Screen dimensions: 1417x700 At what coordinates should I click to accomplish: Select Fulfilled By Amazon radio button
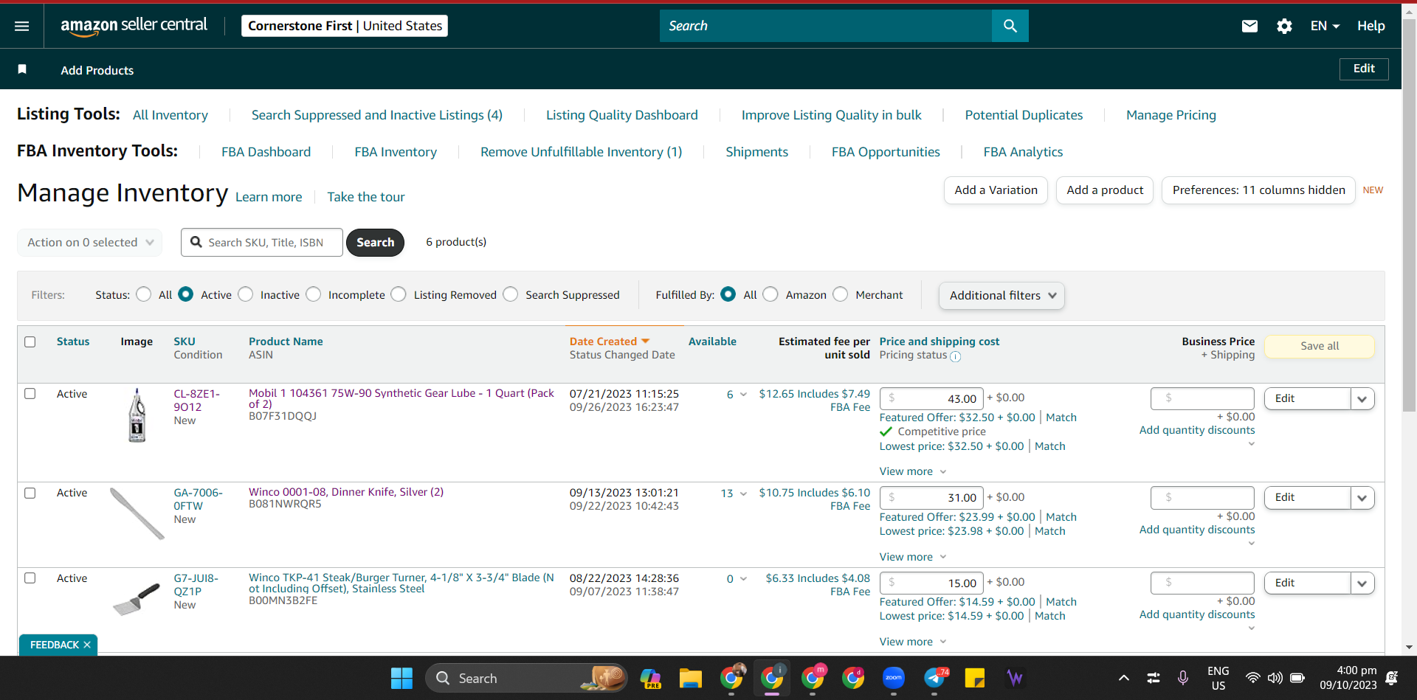coord(770,294)
